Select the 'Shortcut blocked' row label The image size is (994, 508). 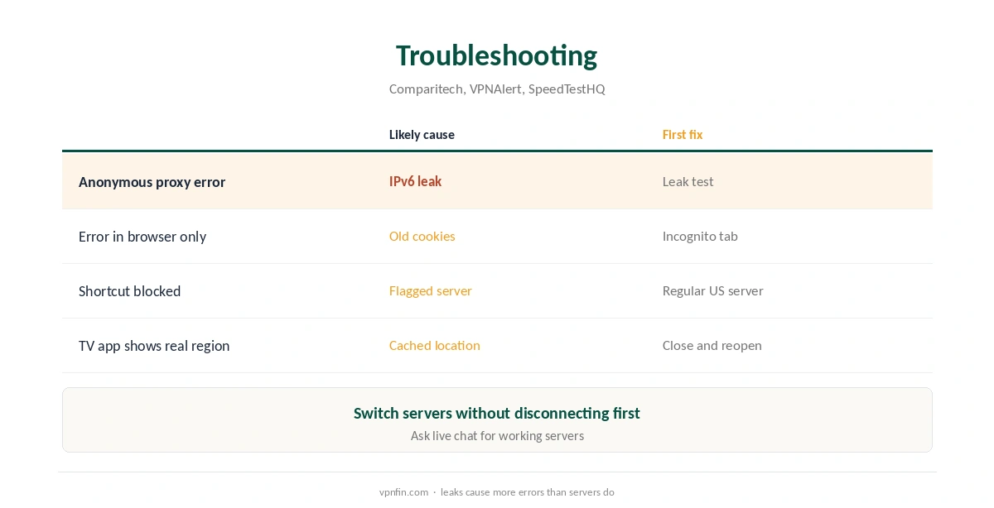coord(129,291)
